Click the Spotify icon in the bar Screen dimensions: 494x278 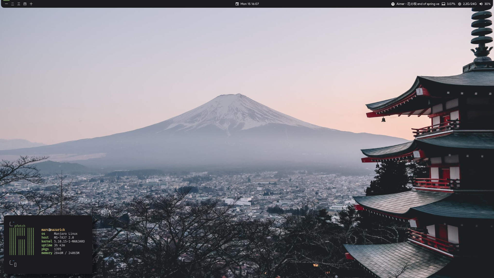tap(393, 4)
